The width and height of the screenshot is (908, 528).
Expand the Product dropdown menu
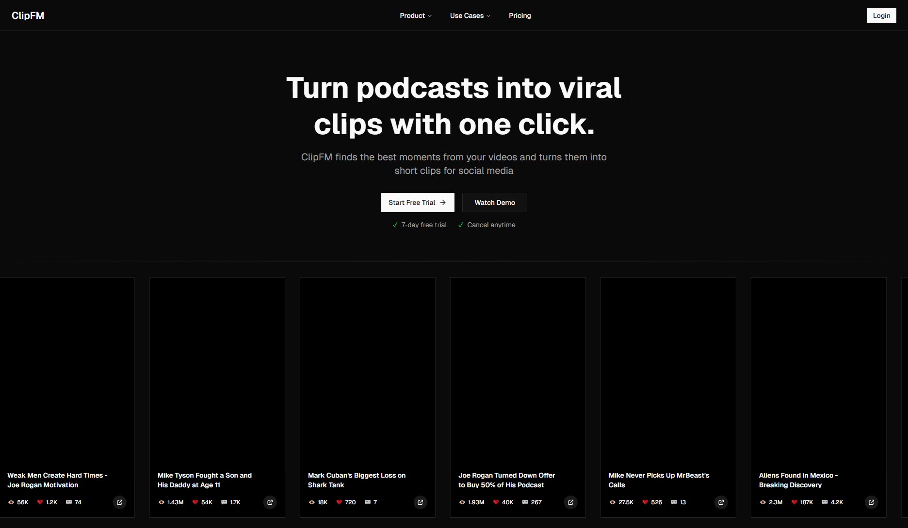(415, 16)
